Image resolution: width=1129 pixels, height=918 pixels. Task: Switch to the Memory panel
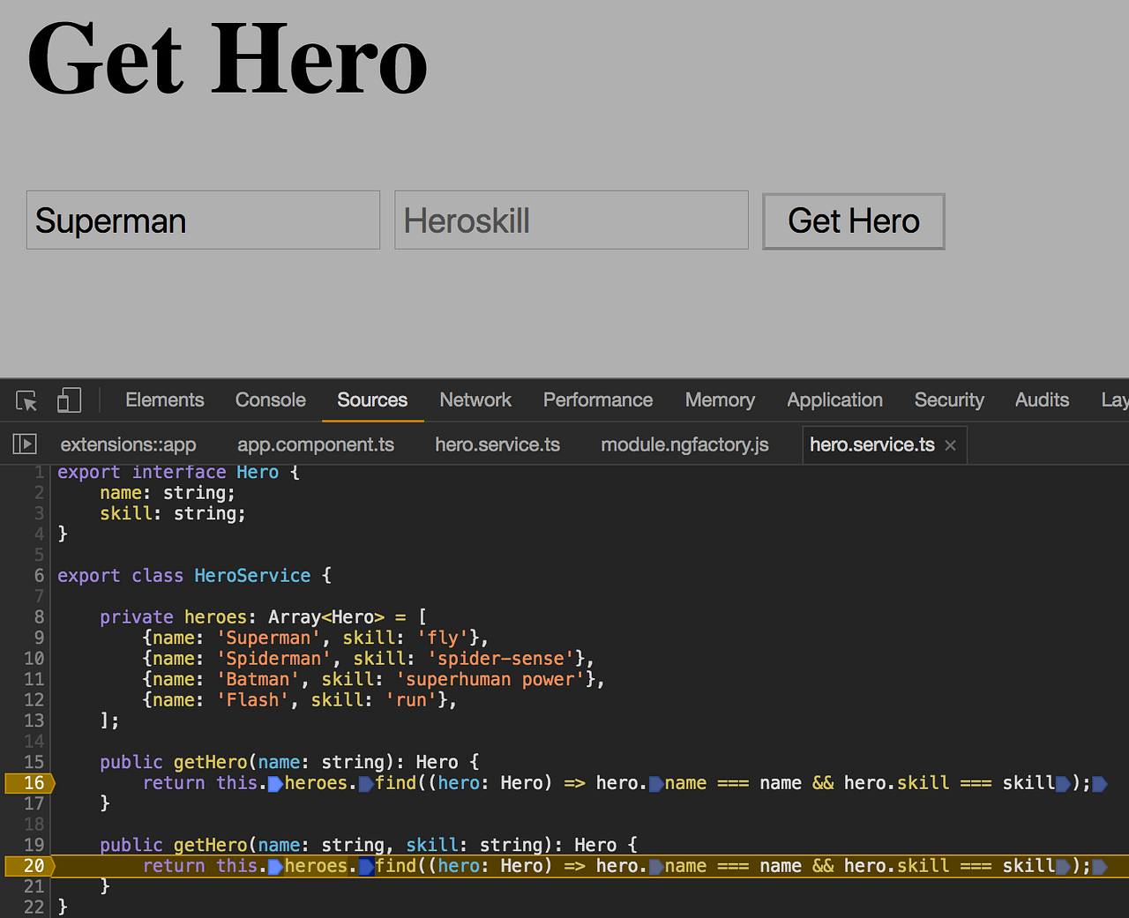point(720,399)
